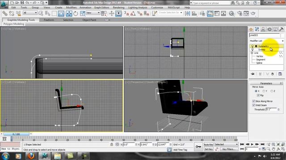
Task: Select the Unlink Selection tool
Action: point(12,13)
